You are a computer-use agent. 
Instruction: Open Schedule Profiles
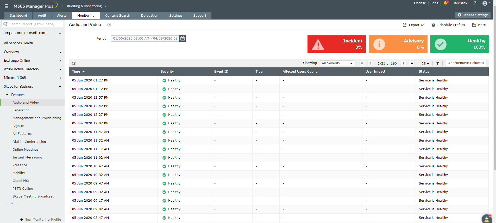point(448,25)
